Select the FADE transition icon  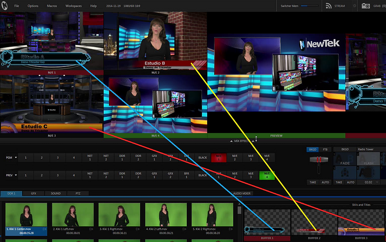[x=345, y=159]
